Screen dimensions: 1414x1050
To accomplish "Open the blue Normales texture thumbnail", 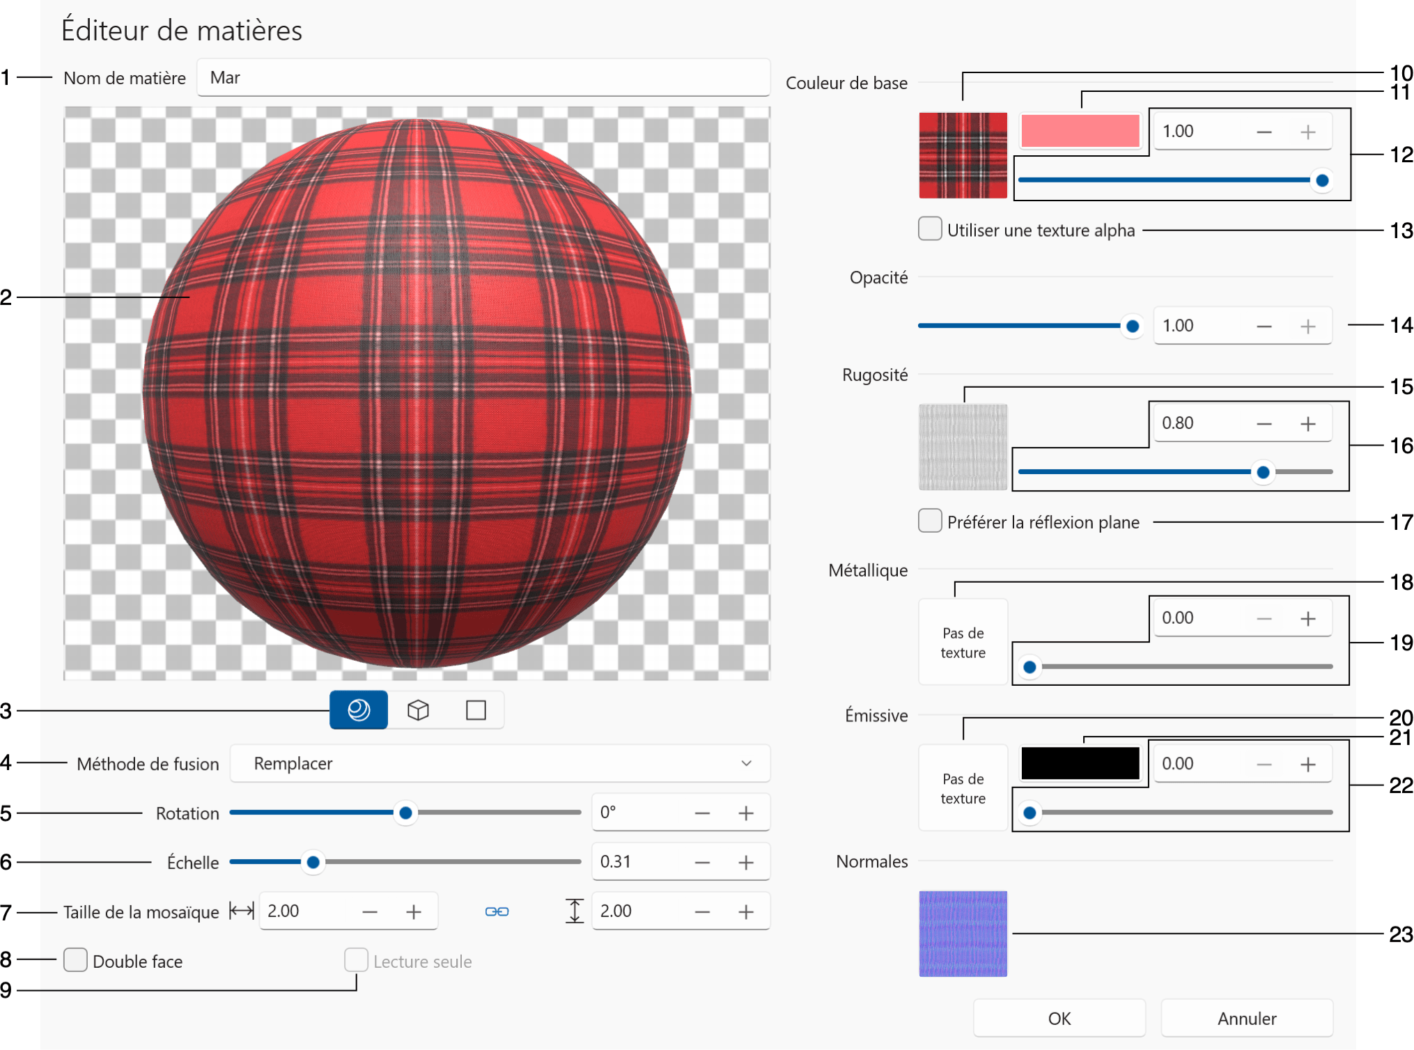I will pos(963,934).
